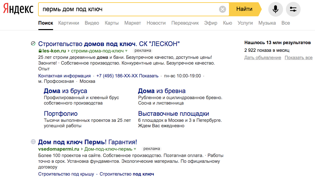
Task: Open the Все services menu
Action: coord(286,23)
